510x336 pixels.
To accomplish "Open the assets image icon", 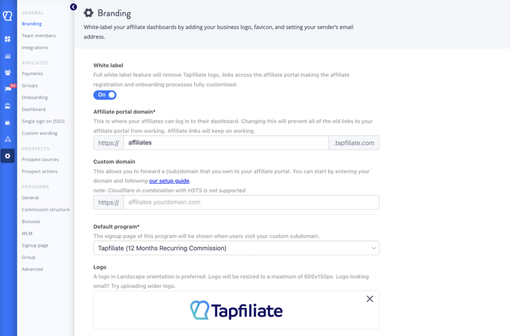I will click(7, 106).
